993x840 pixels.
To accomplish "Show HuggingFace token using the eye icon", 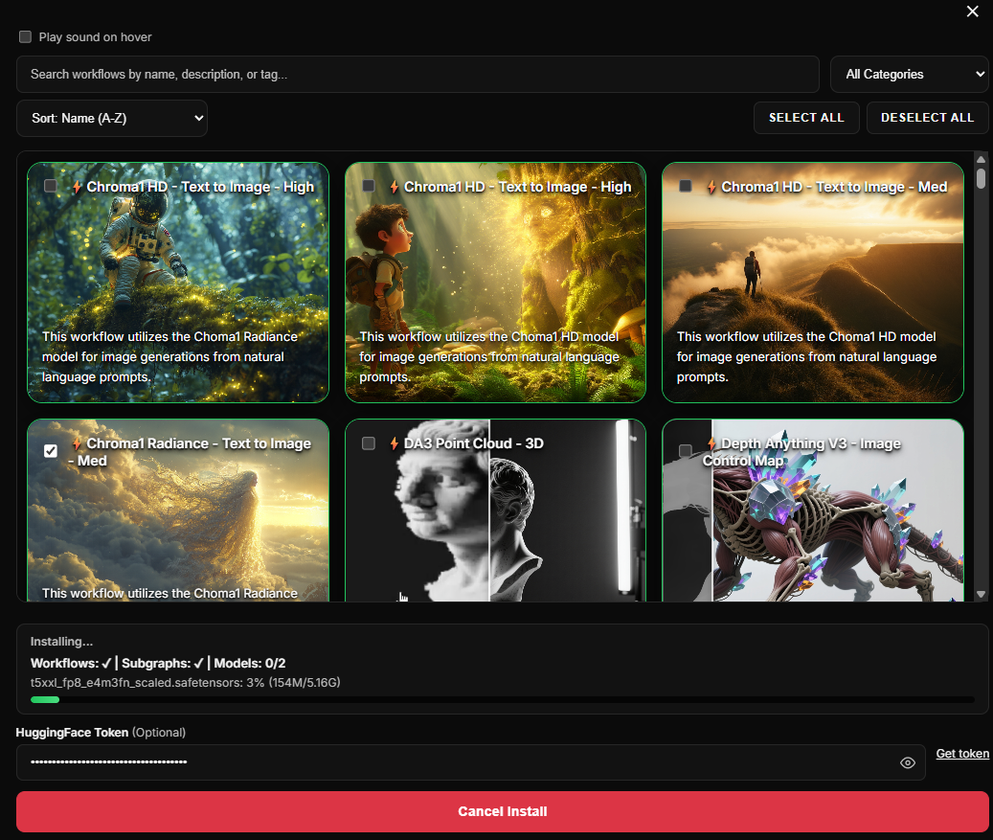I will tap(908, 762).
